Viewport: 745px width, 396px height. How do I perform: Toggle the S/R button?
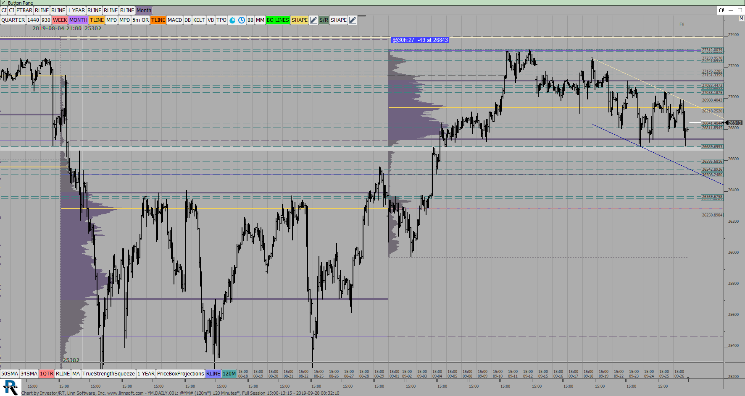point(324,20)
